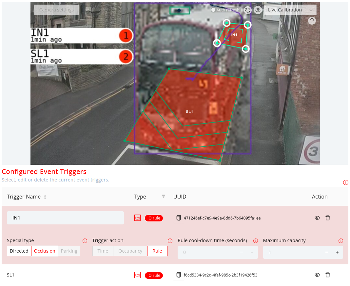Screen dimensions: 350x286
Task: Show Maximum capacity info tooltip
Action: tap(341, 241)
